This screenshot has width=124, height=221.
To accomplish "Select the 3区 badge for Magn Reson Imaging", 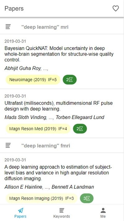I will click(86, 198).
